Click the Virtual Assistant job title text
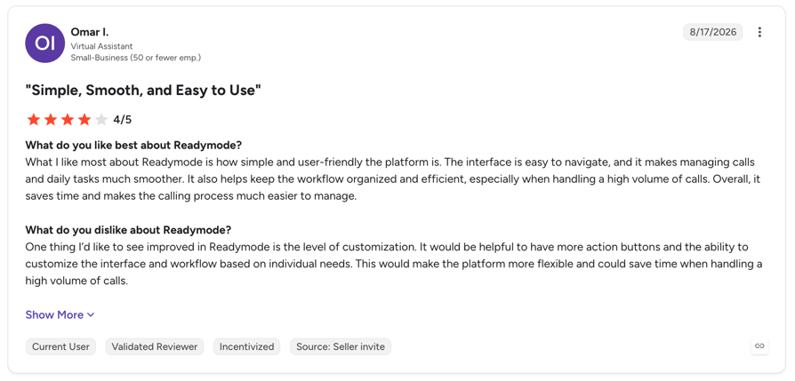Image resolution: width=795 pixels, height=381 pixels. [x=102, y=46]
